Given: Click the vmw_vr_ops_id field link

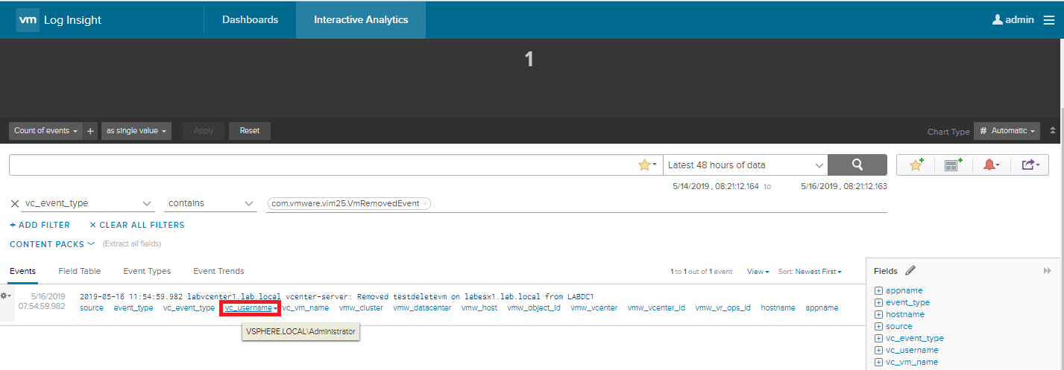Looking at the screenshot, I should click(x=723, y=307).
